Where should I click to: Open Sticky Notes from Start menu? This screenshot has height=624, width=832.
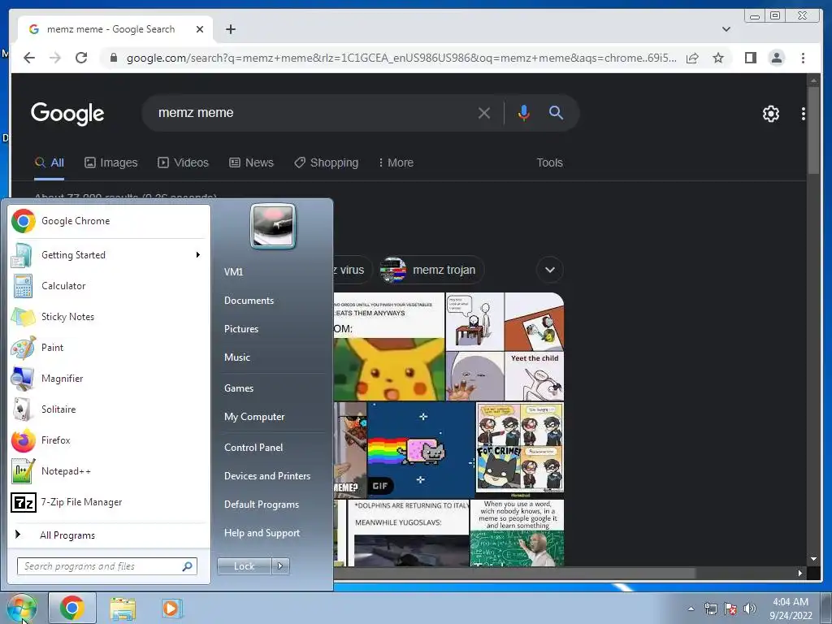click(109, 317)
